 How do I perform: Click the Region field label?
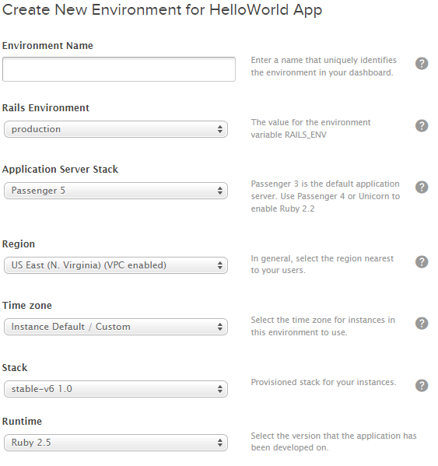coord(19,244)
